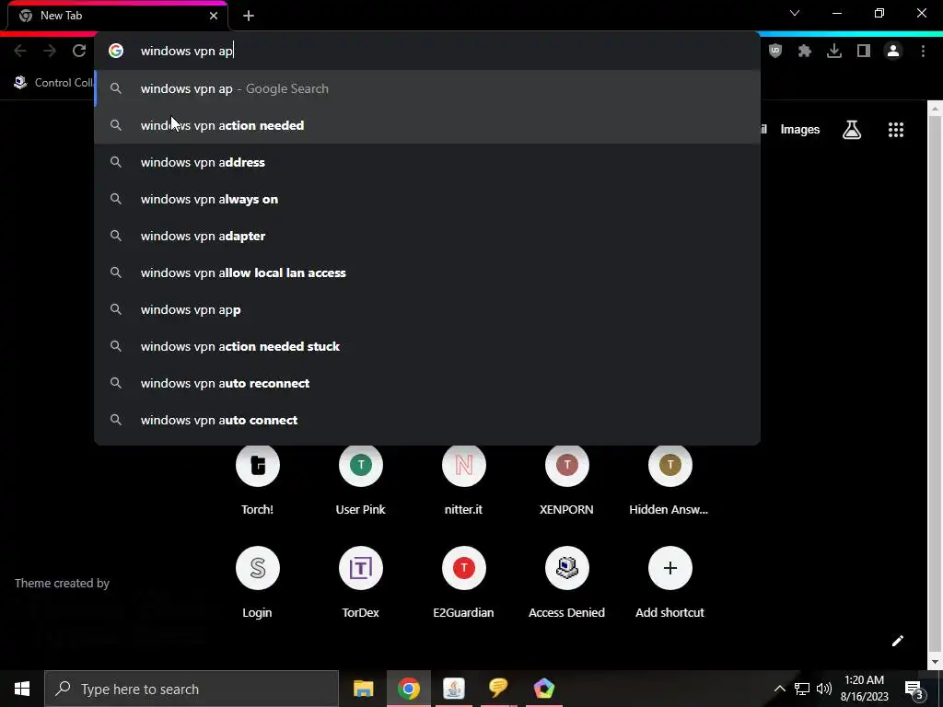Click the Chrome taskbar icon

[x=408, y=689]
